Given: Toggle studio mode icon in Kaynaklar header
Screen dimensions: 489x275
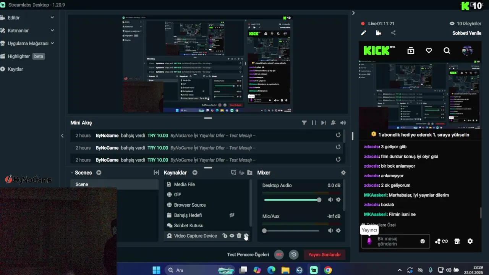Looking at the screenshot, I should tap(234, 173).
